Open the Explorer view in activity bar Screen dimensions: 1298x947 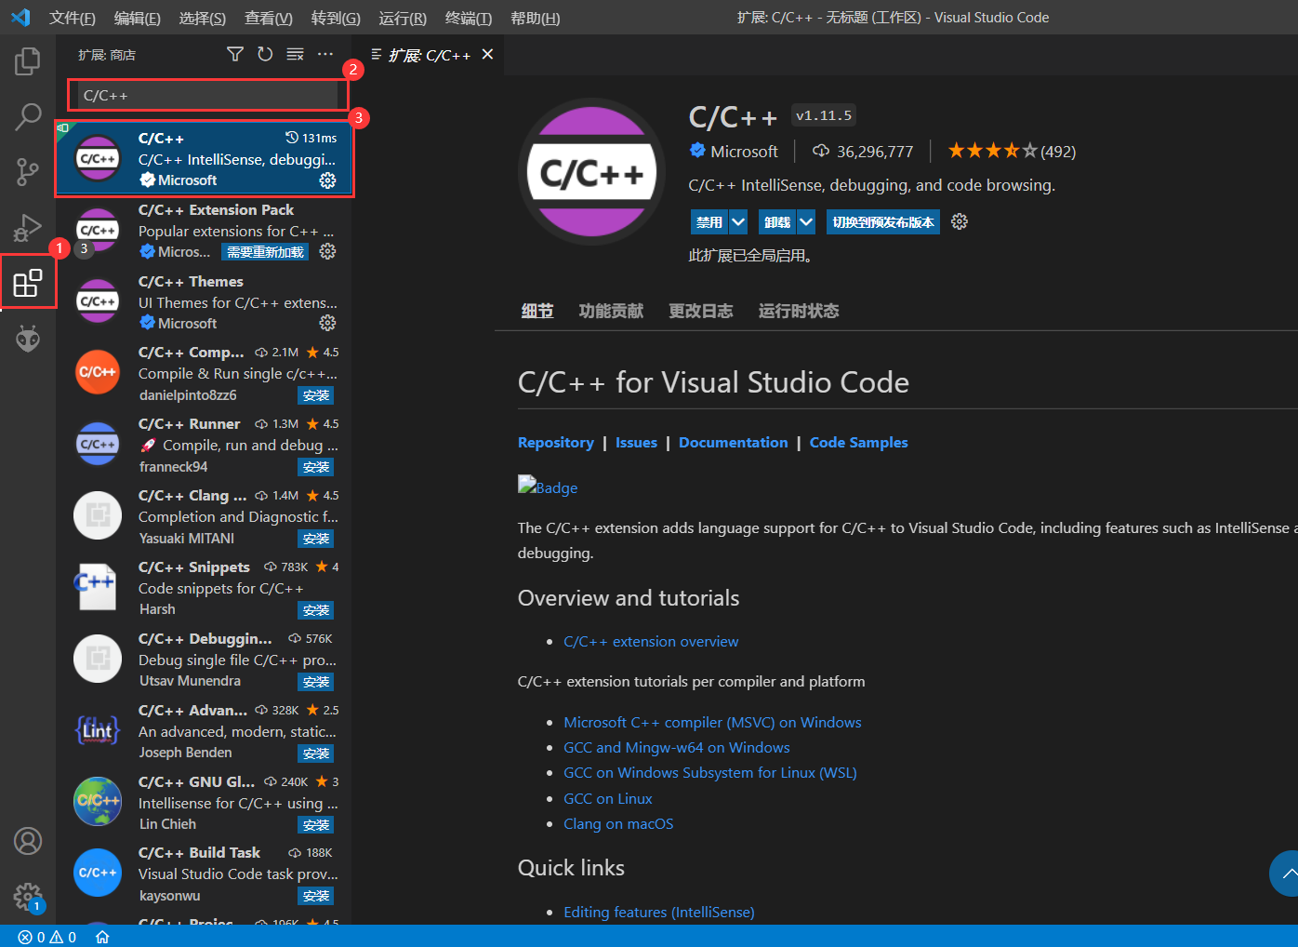pyautogui.click(x=28, y=61)
